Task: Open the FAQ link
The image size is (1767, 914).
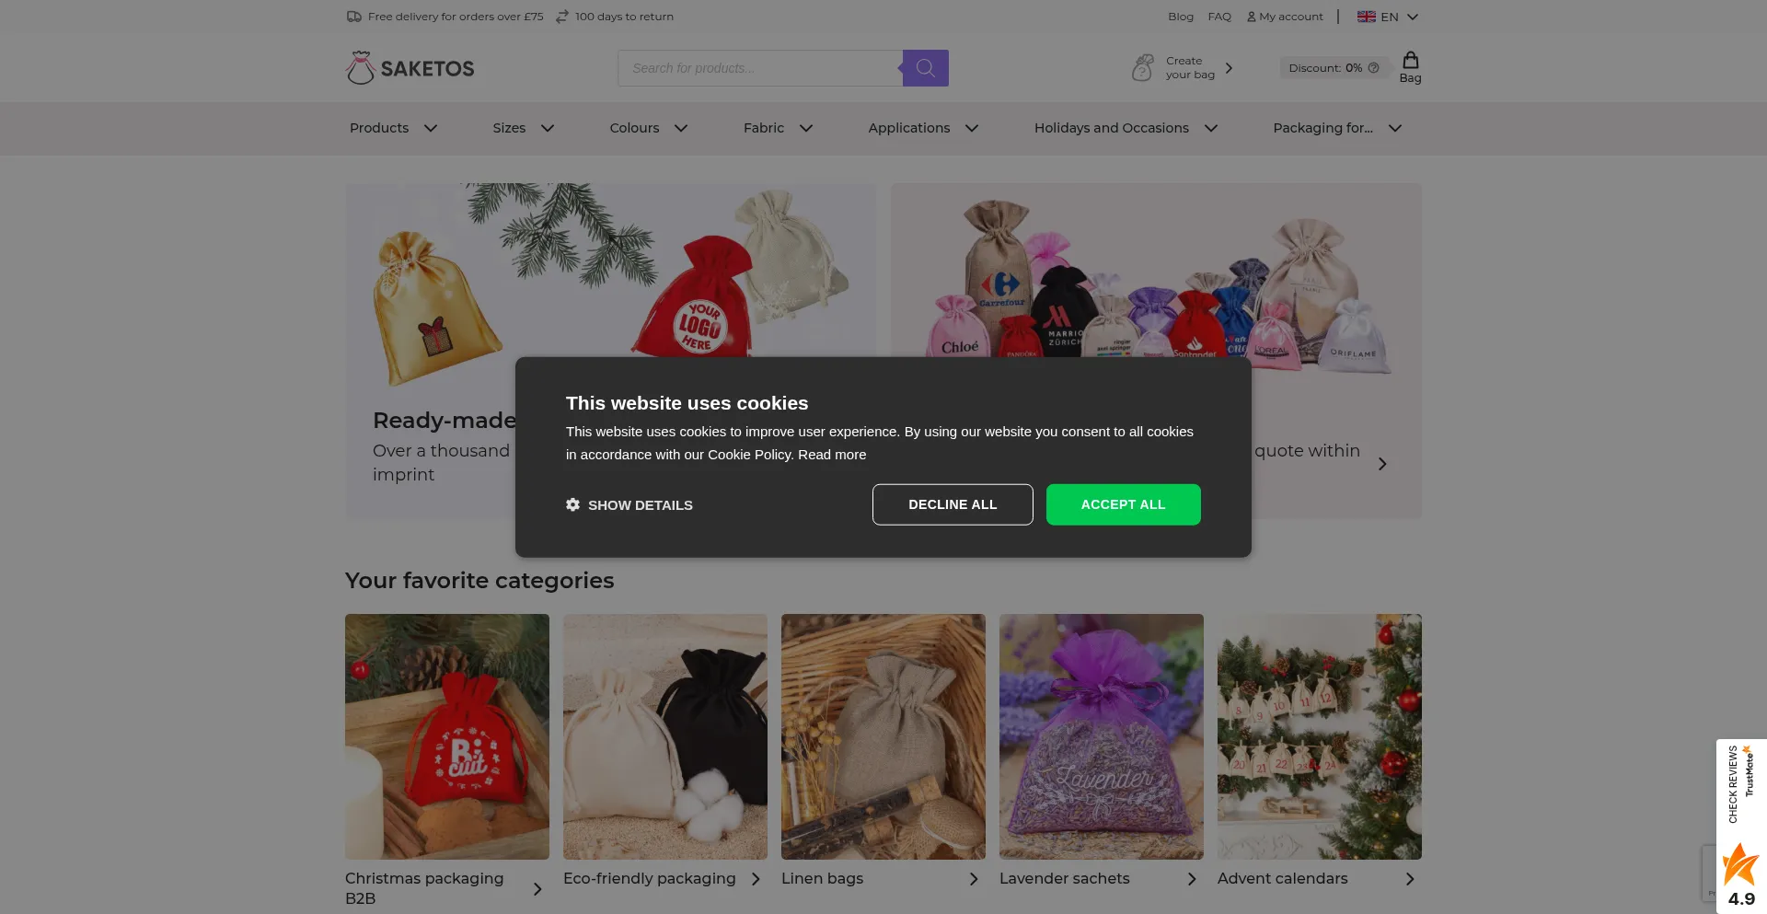Action: tap(1219, 17)
